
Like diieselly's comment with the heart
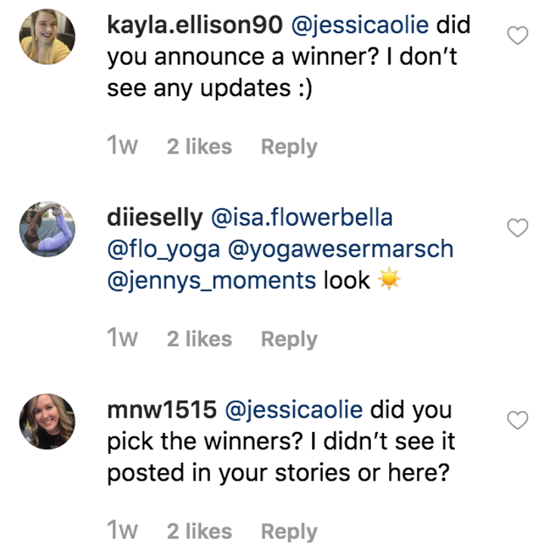click(x=518, y=228)
